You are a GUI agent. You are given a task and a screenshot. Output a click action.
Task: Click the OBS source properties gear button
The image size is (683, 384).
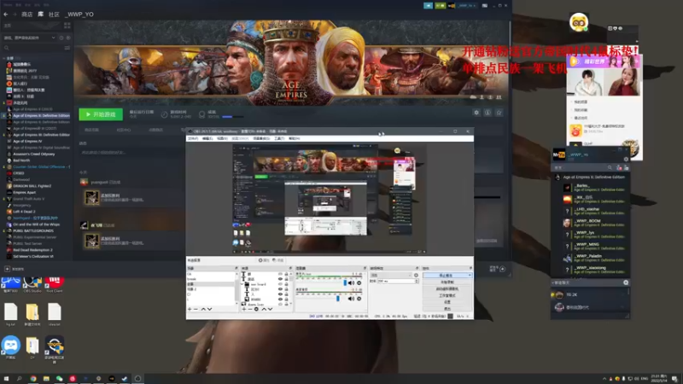pyautogui.click(x=264, y=260)
